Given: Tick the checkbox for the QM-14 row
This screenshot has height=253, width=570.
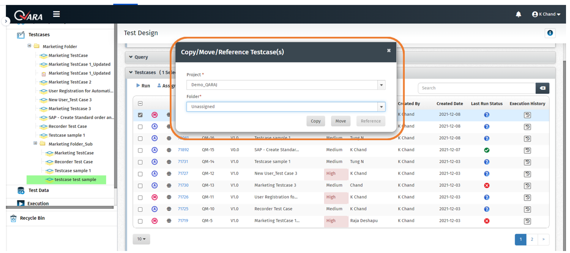Looking at the screenshot, I should pos(140,162).
